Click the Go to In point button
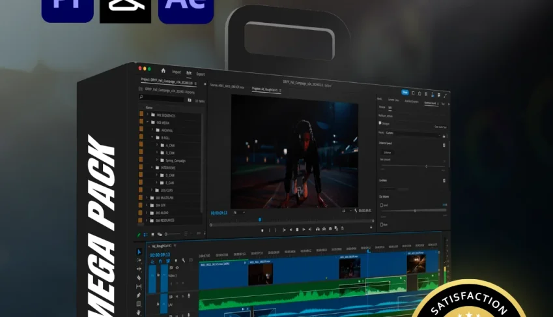 284,230
